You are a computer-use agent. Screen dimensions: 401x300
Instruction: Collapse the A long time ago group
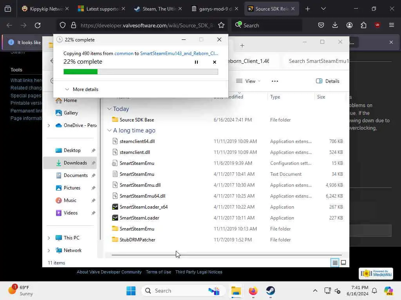click(x=109, y=130)
